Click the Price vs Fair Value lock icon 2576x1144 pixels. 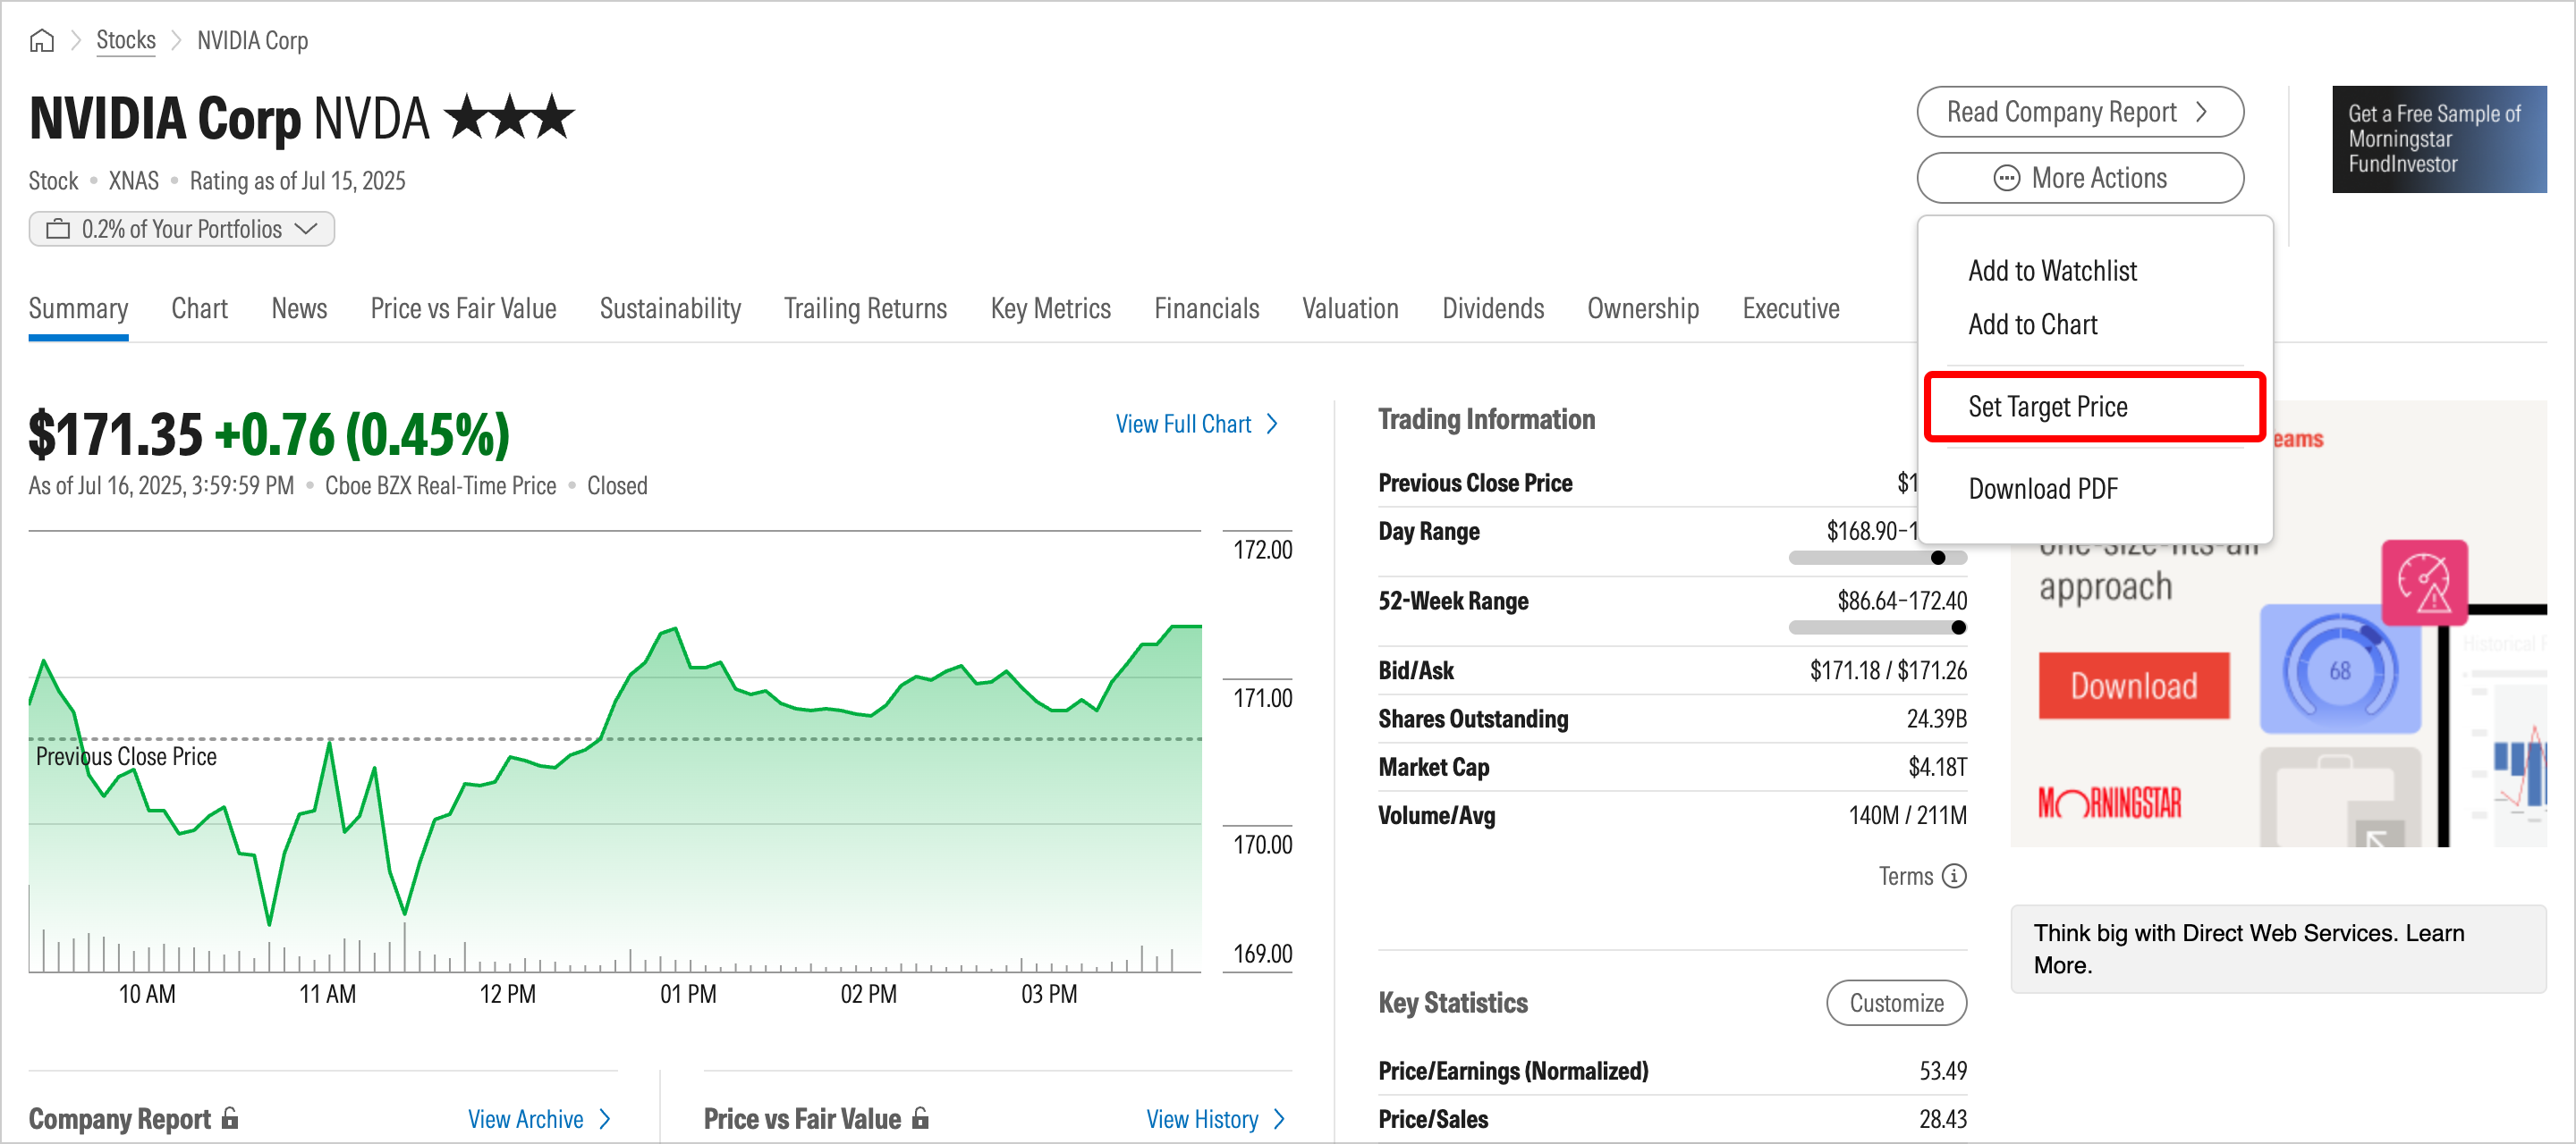pos(920,1118)
